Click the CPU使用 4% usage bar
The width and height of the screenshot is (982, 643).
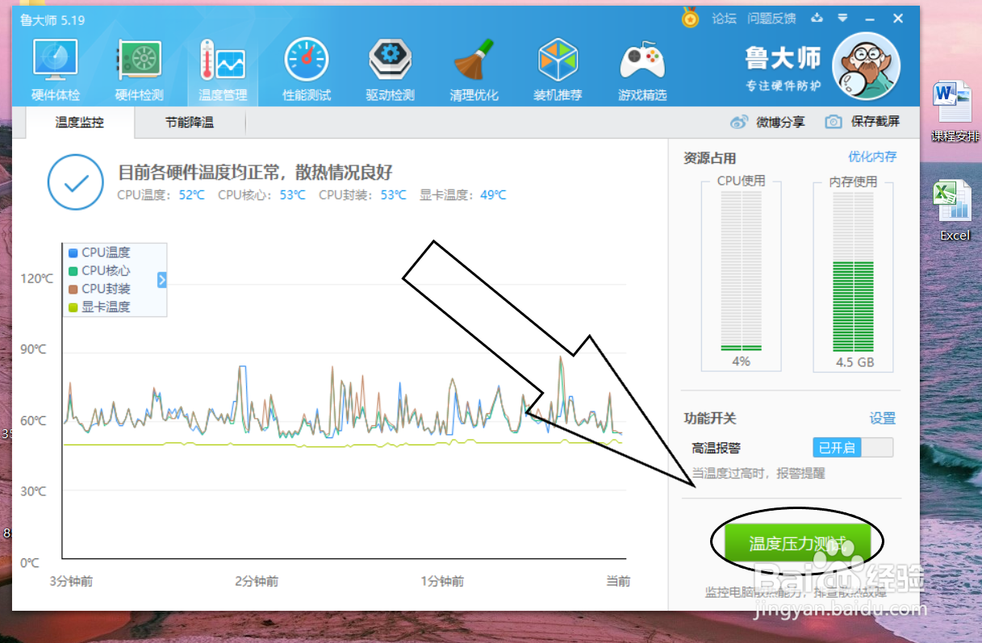[x=741, y=272]
